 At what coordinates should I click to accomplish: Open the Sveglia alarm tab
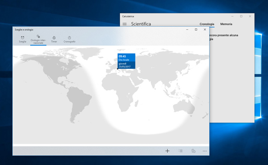click(22, 39)
